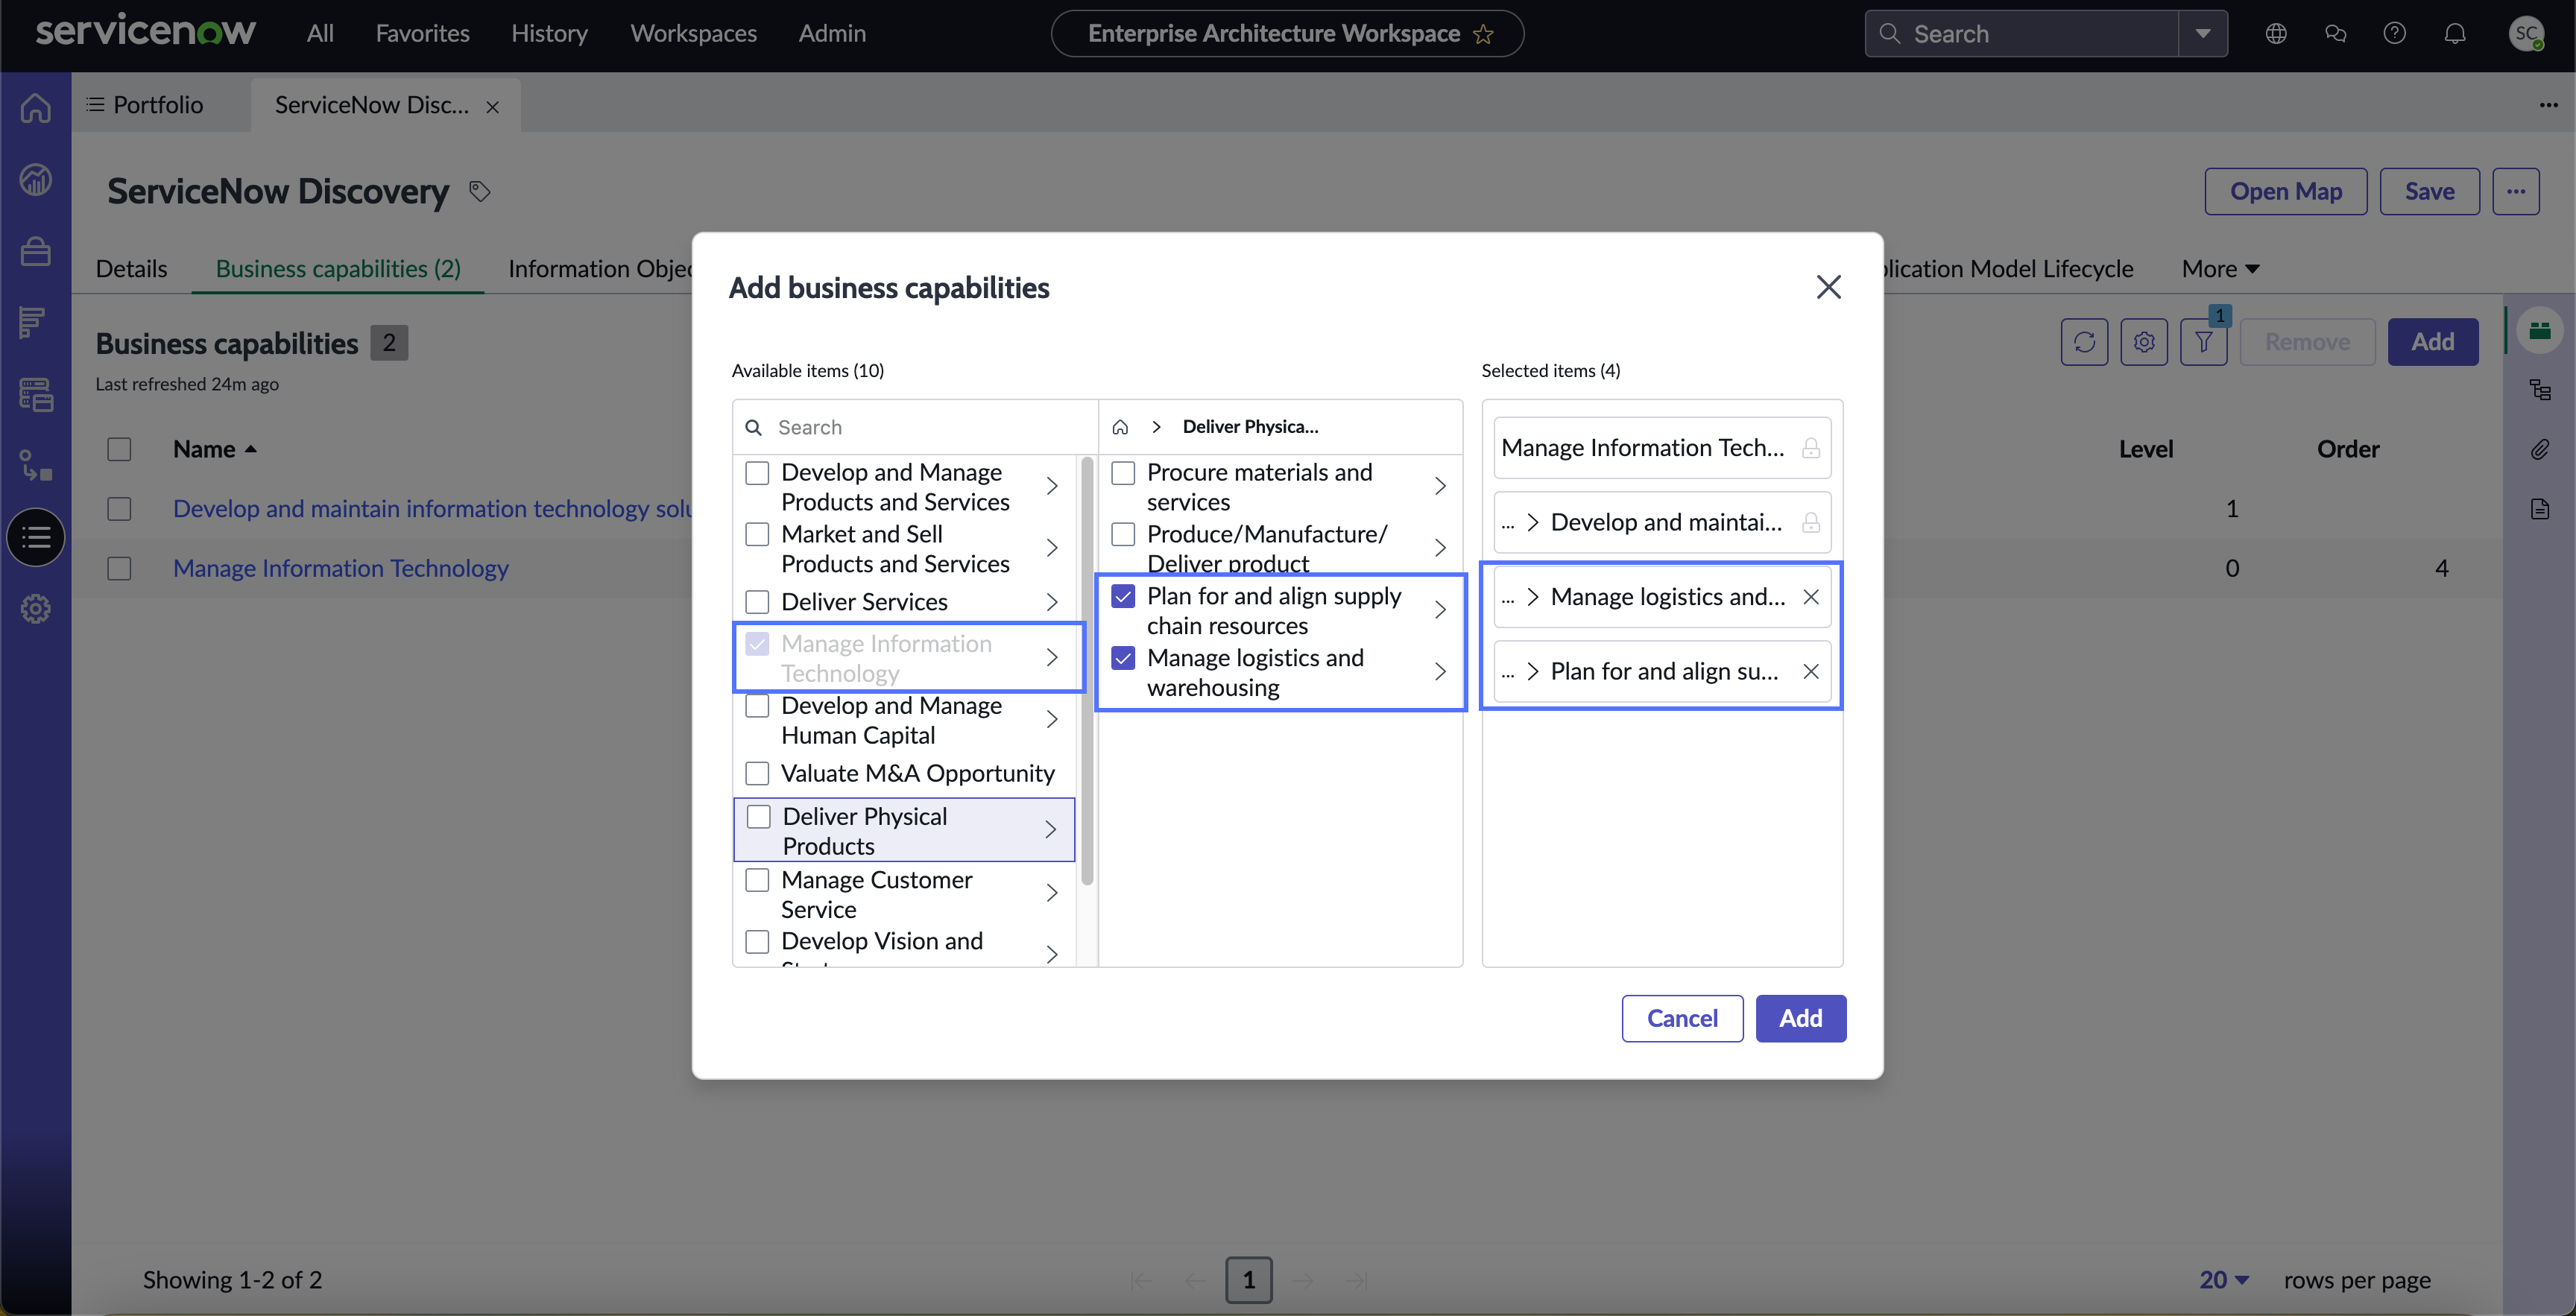Check Market and Sell Products and Services
This screenshot has height=1316, width=2576.
pos(757,534)
